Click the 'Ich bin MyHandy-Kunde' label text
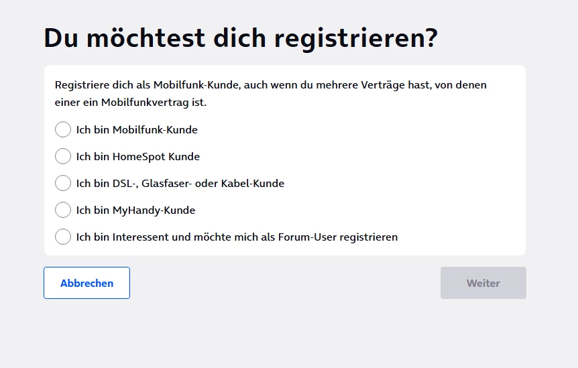This screenshot has width=578, height=368. point(135,210)
